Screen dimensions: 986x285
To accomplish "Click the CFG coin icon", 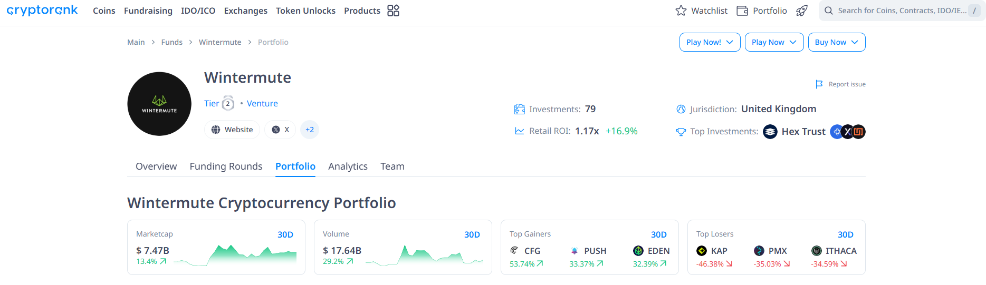I will (514, 251).
